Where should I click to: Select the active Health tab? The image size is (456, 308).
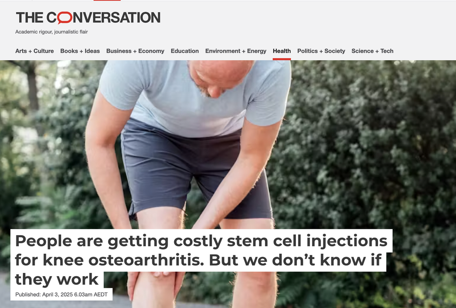[282, 51]
